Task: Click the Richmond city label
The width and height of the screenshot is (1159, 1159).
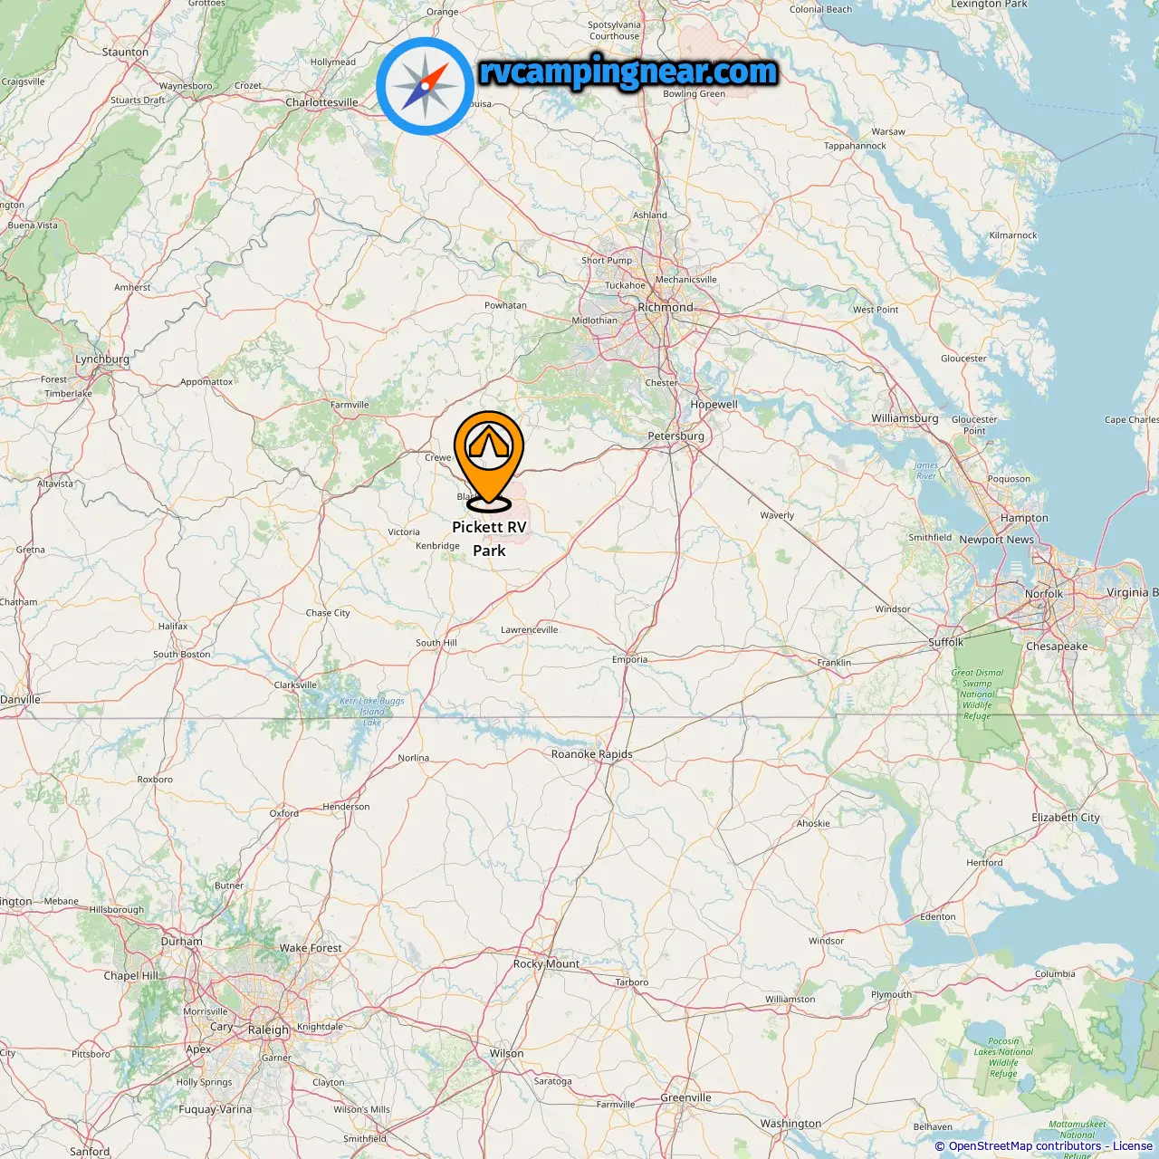Action: tap(666, 307)
